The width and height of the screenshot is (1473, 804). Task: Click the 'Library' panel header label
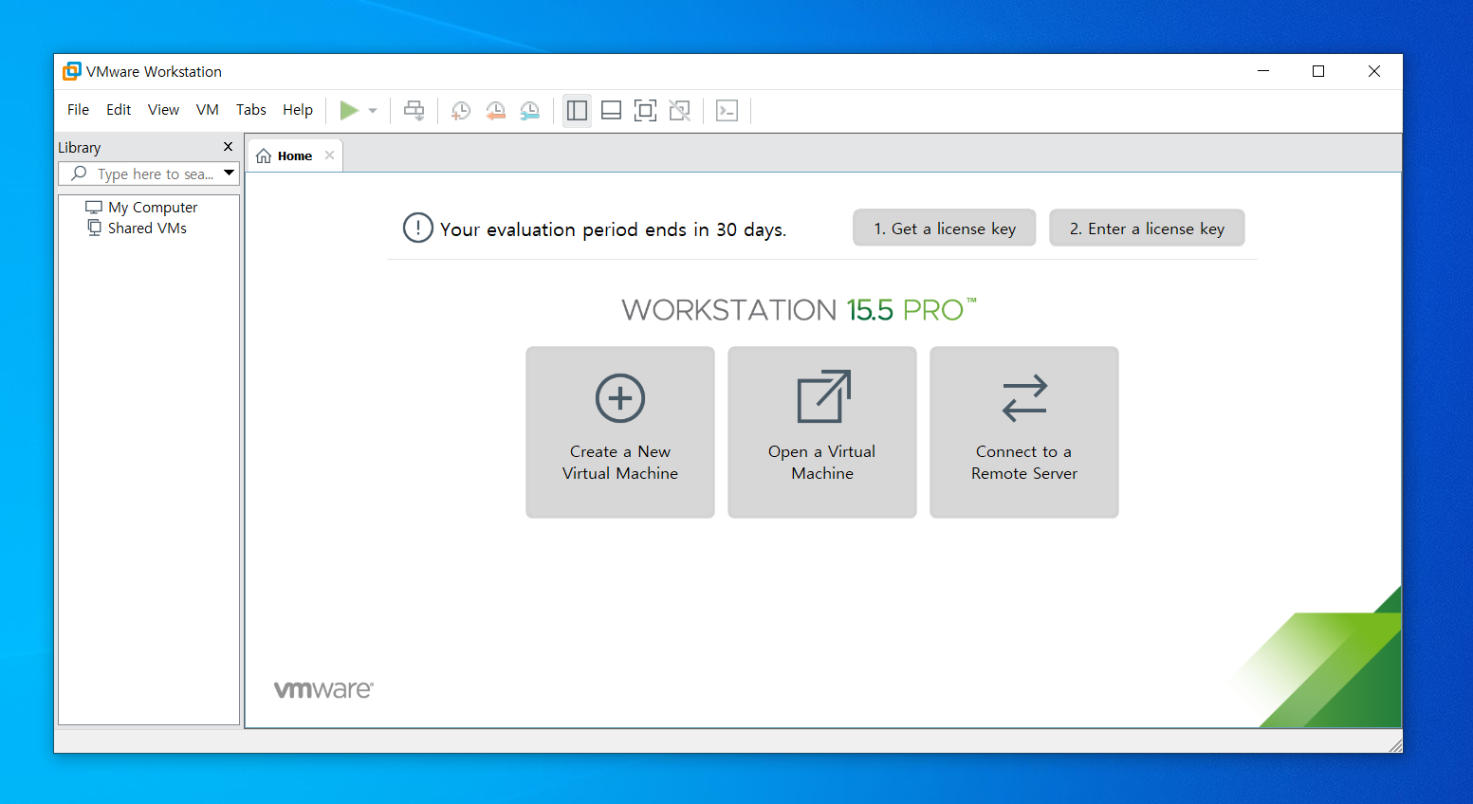(x=79, y=148)
